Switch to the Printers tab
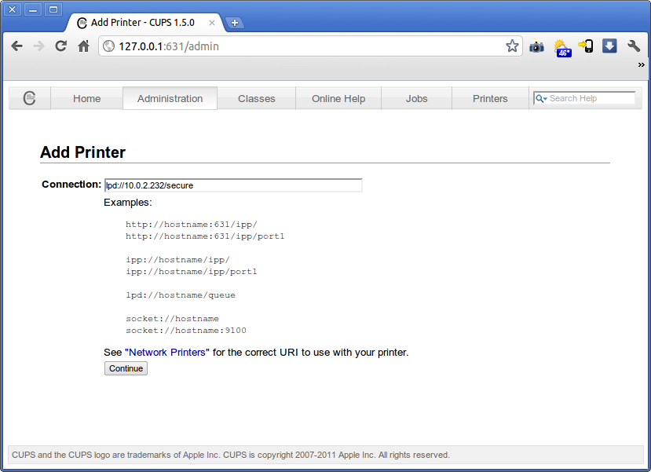Screen dimensions: 651x472 click(490, 98)
